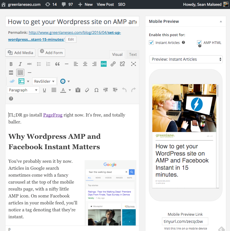
Task: Click help icon beside Instant Articles
Action: pyautogui.click(x=183, y=42)
